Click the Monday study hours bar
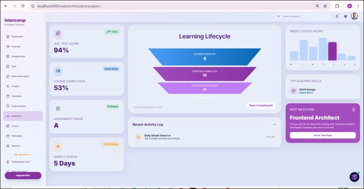The width and height of the screenshot is (364, 189). (294, 56)
